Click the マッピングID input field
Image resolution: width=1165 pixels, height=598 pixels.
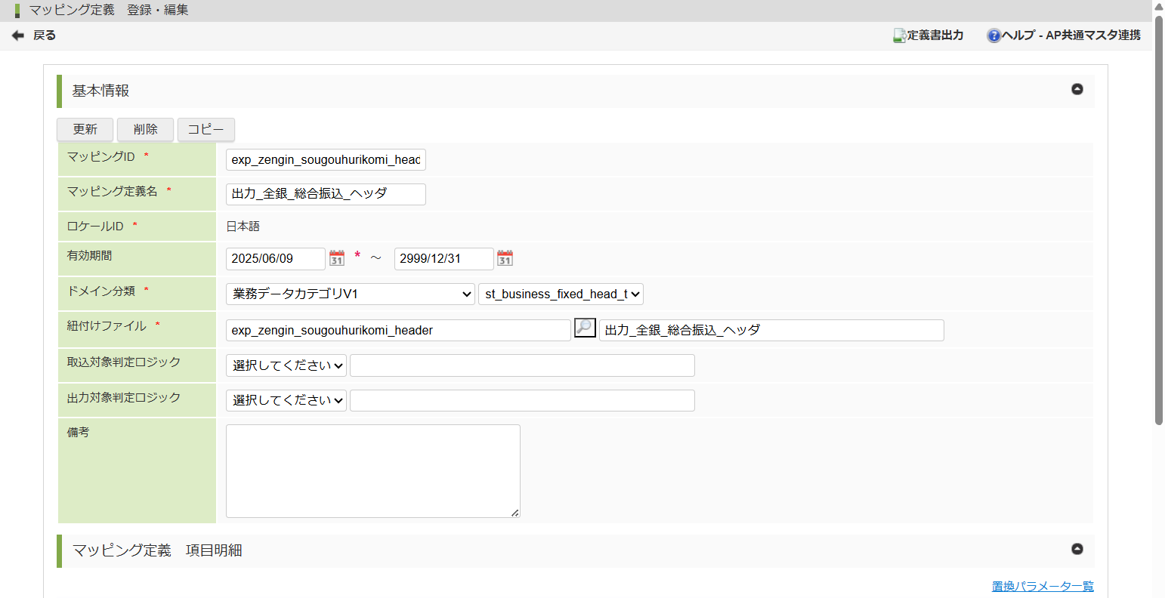(x=326, y=159)
